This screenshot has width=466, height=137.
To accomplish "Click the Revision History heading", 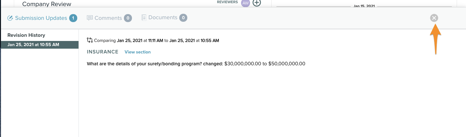I will 26,35.
